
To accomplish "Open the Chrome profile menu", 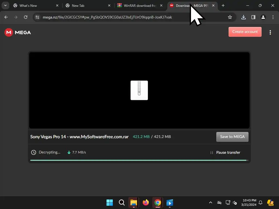I will point(263,17).
